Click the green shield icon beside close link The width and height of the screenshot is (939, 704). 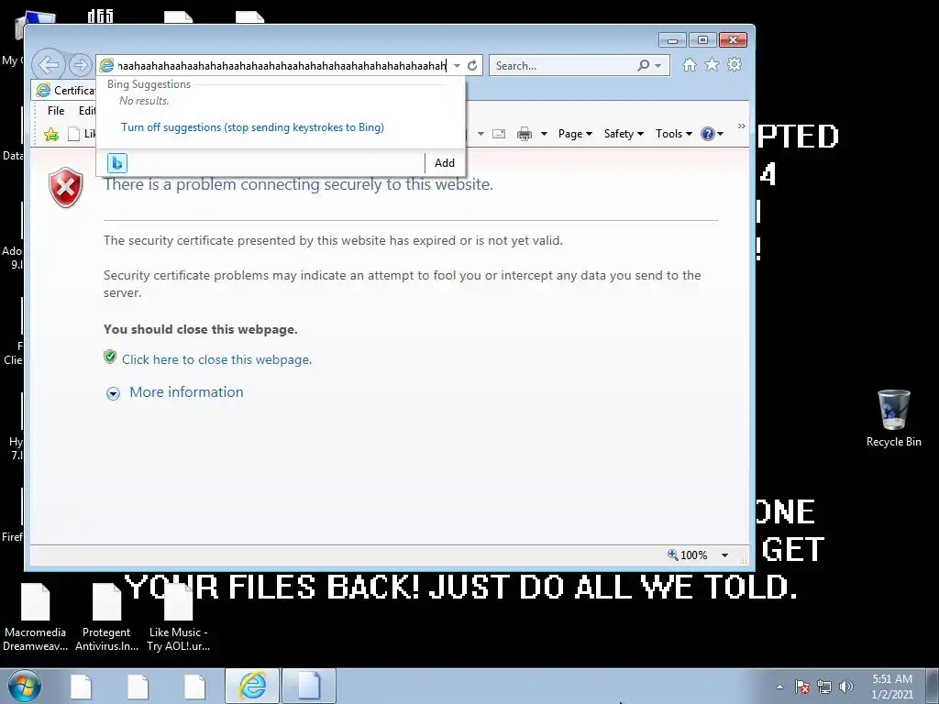[x=110, y=357]
